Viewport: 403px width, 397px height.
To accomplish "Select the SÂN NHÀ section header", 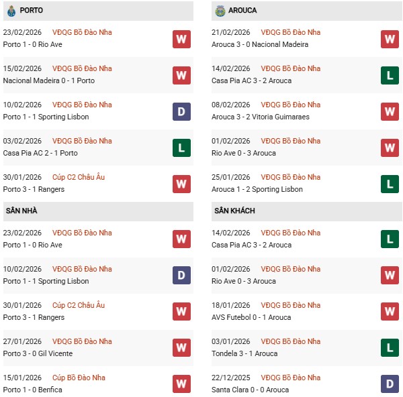I will 21,211.
